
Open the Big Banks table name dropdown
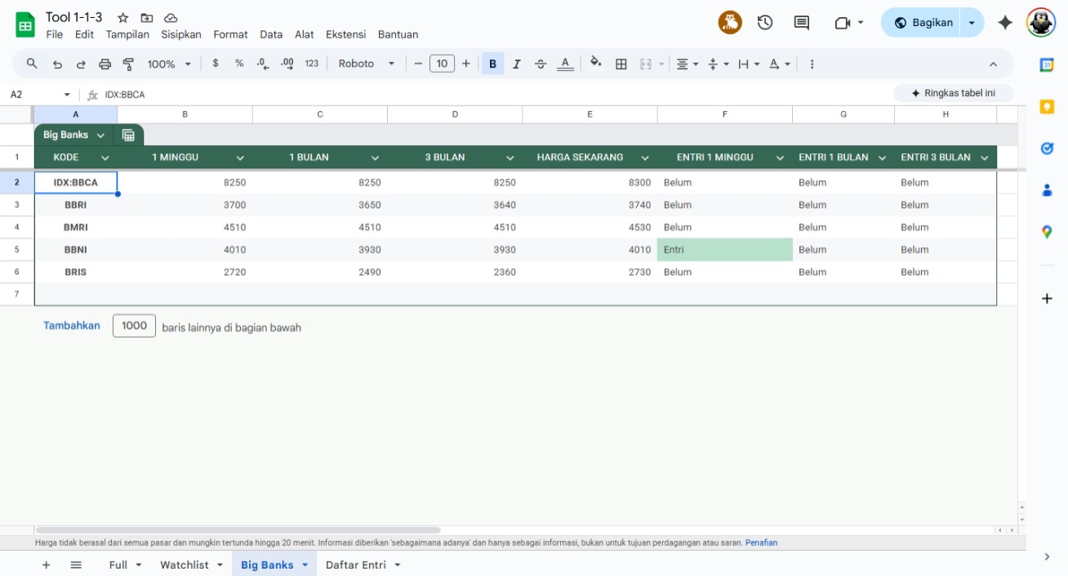[x=100, y=135]
